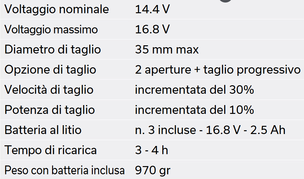
Task: Click the 'Voltaggio massimo' label
Action: pyautogui.click(x=51, y=30)
